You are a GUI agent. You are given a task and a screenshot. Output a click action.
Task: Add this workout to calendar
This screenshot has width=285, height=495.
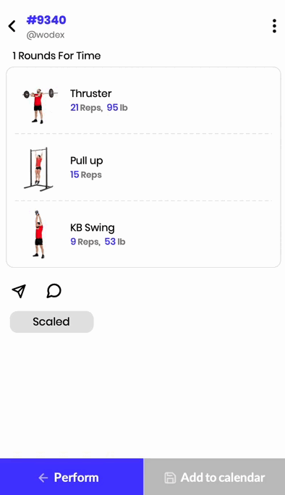coord(214,477)
